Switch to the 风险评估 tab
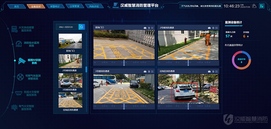Image resolution: width=271 pixels, height=129 pixels. (94, 6)
